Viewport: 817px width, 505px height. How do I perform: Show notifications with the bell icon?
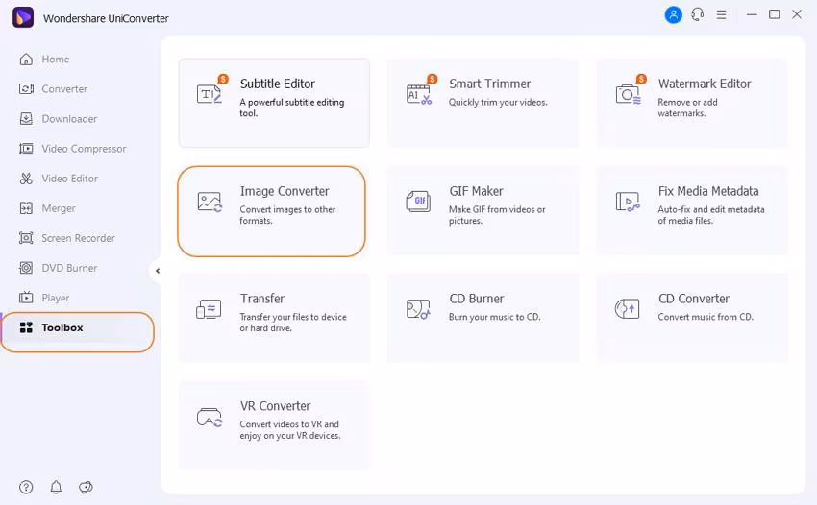(x=56, y=487)
